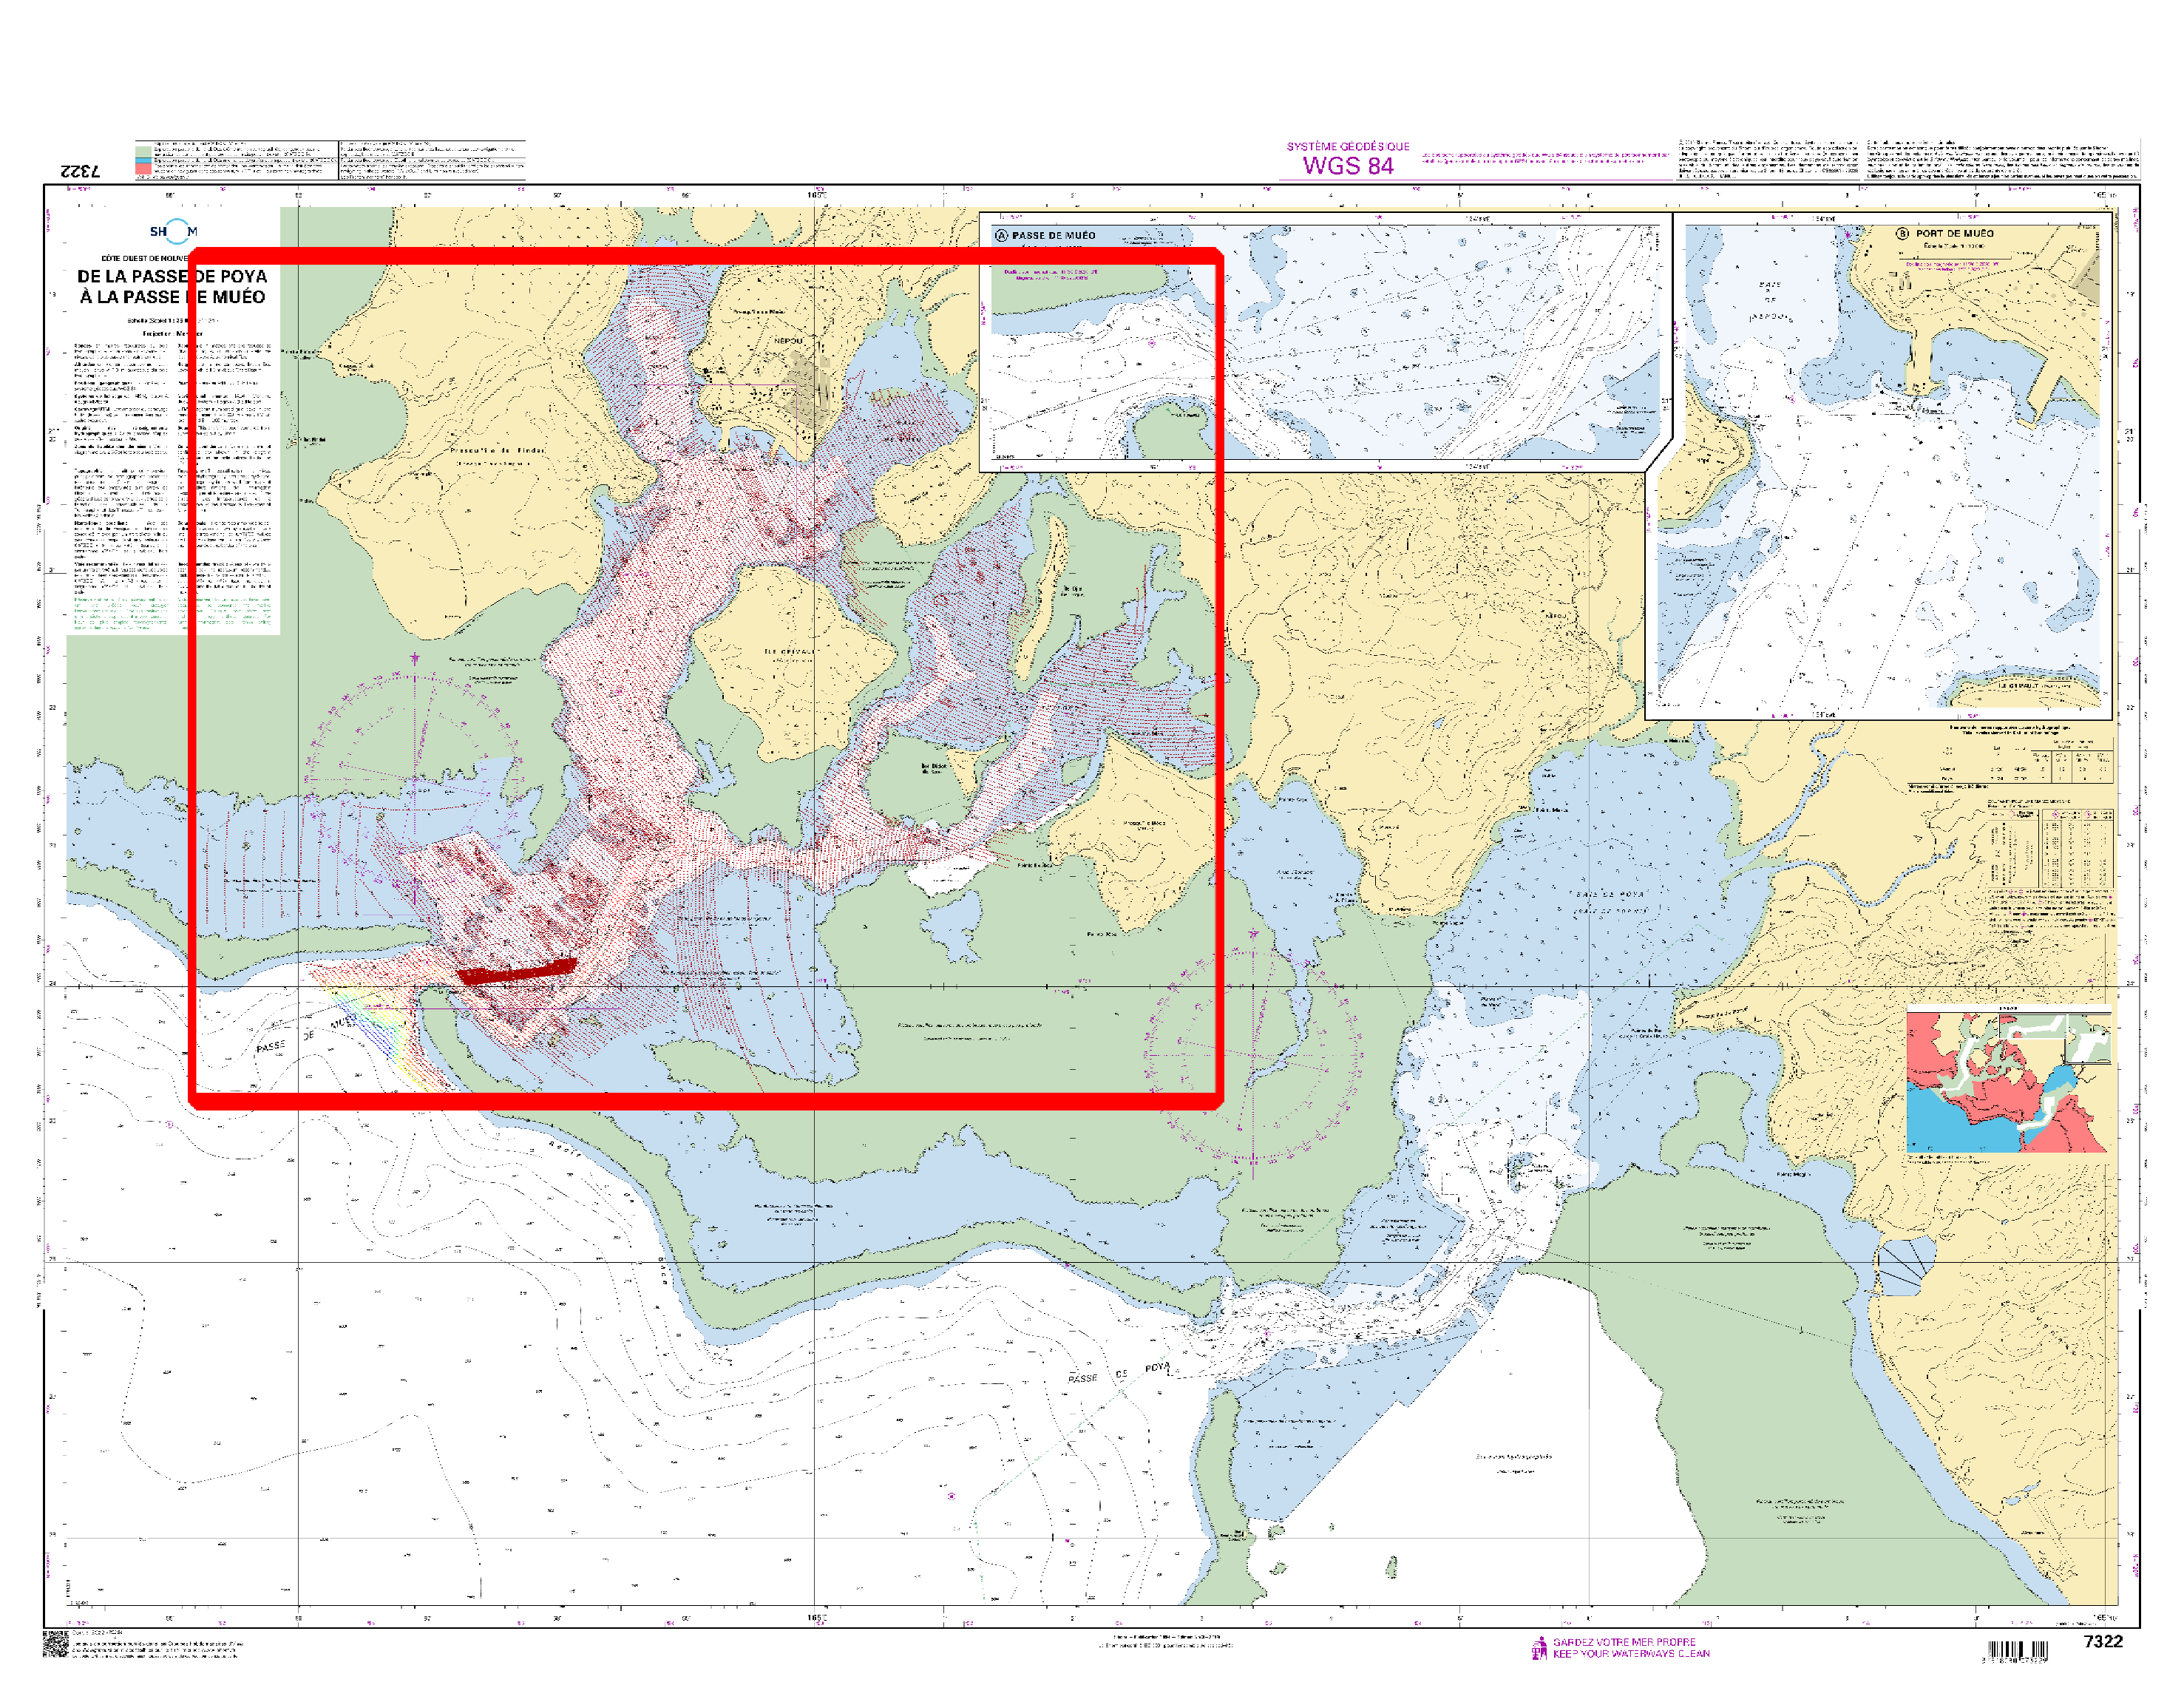Click the circled A marker beside Passe de Muéo
The width and height of the screenshot is (2184, 1685).
click(1001, 236)
